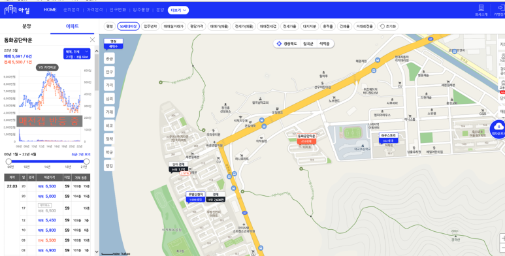Screen dimensions: 505x256
Task: Toggle the 매매실거래가 filter pill
Action: 173,26
